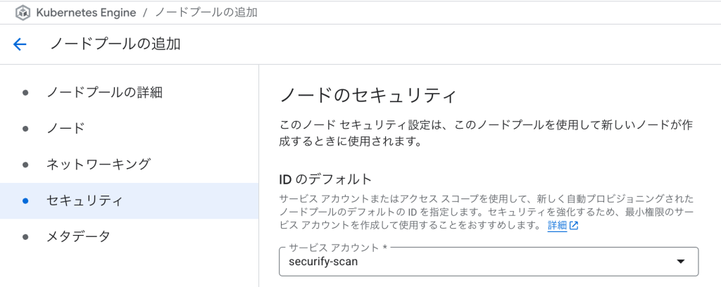Open the 詳細 learn-more link
The height and width of the screenshot is (287, 721).
557,226
